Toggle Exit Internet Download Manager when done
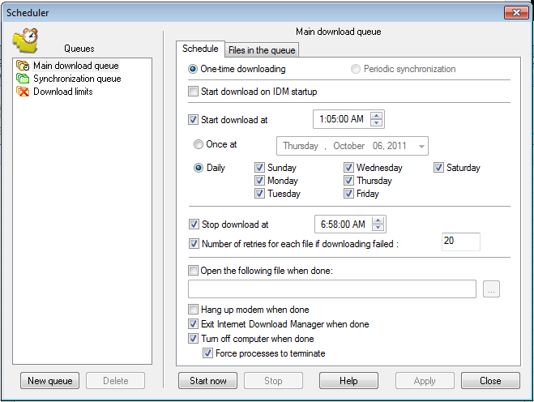The height and width of the screenshot is (402, 534). click(193, 323)
